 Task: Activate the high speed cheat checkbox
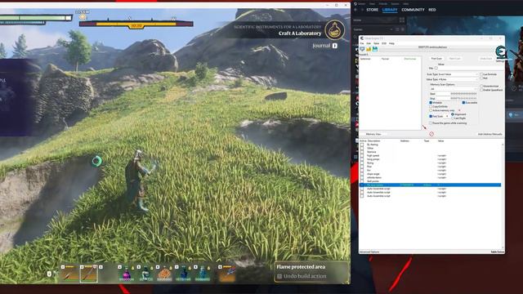[362, 156]
